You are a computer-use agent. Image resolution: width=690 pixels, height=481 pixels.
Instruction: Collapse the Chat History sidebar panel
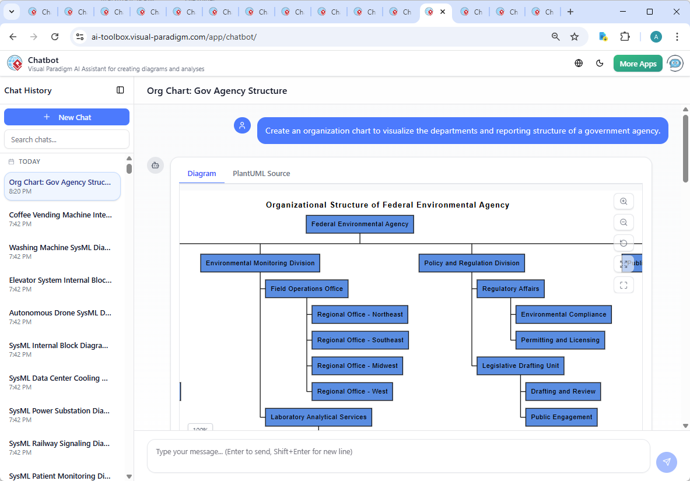[x=120, y=90]
